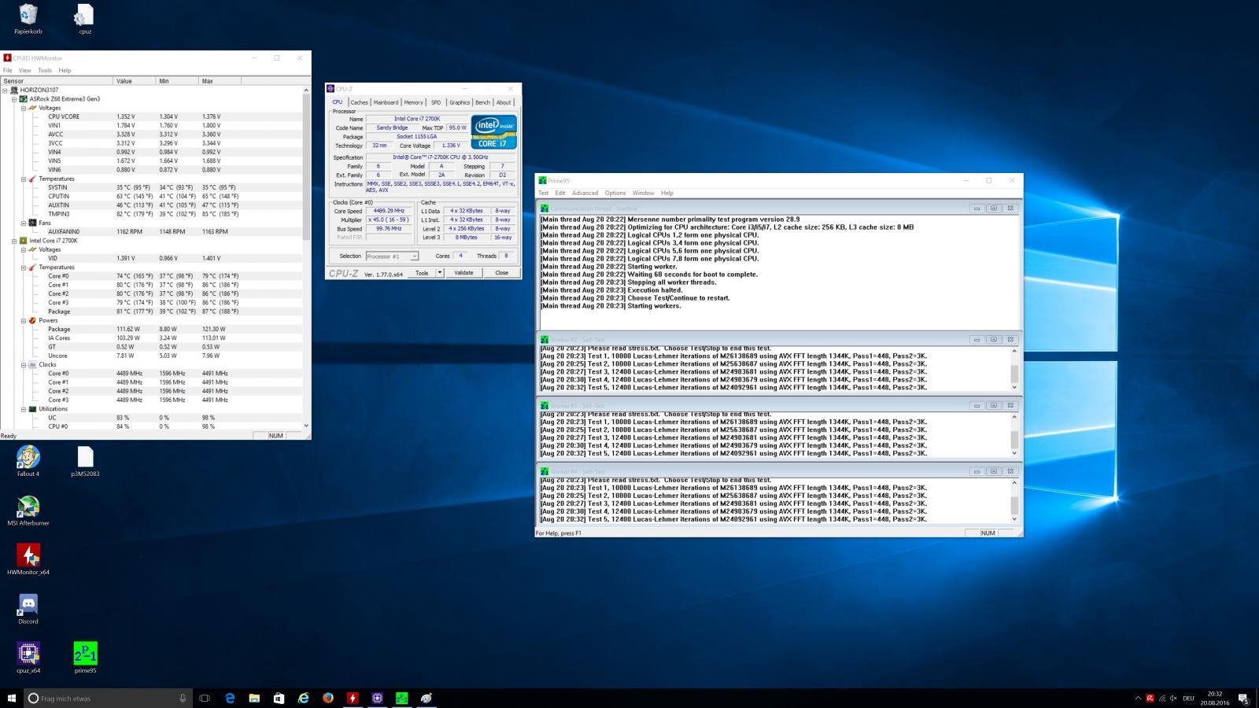This screenshot has width=1259, height=708.
Task: Open Microsoft Edge from the taskbar
Action: [230, 698]
